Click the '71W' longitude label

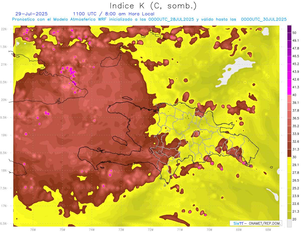[180, 229]
